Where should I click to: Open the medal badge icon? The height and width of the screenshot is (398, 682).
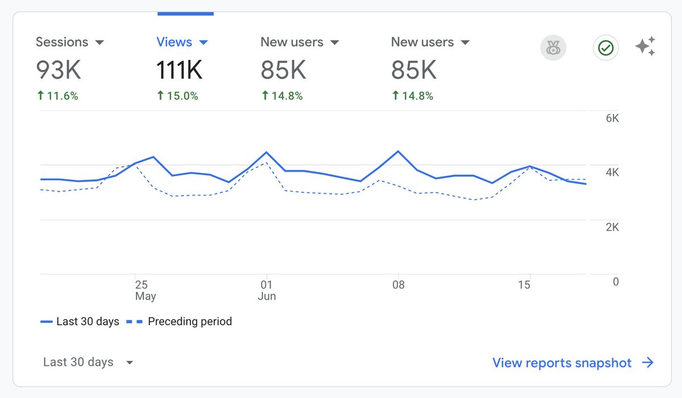553,48
